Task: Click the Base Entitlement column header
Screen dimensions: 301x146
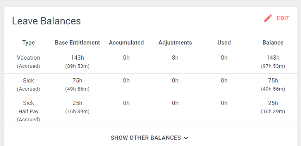Action: tap(77, 43)
